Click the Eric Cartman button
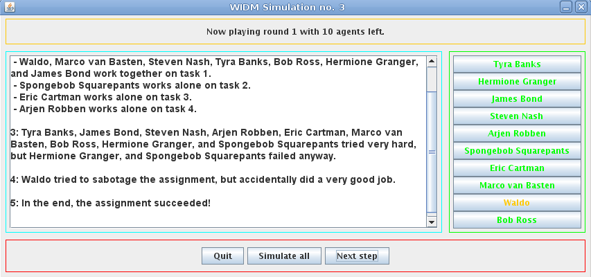The image size is (591, 277). (x=517, y=168)
